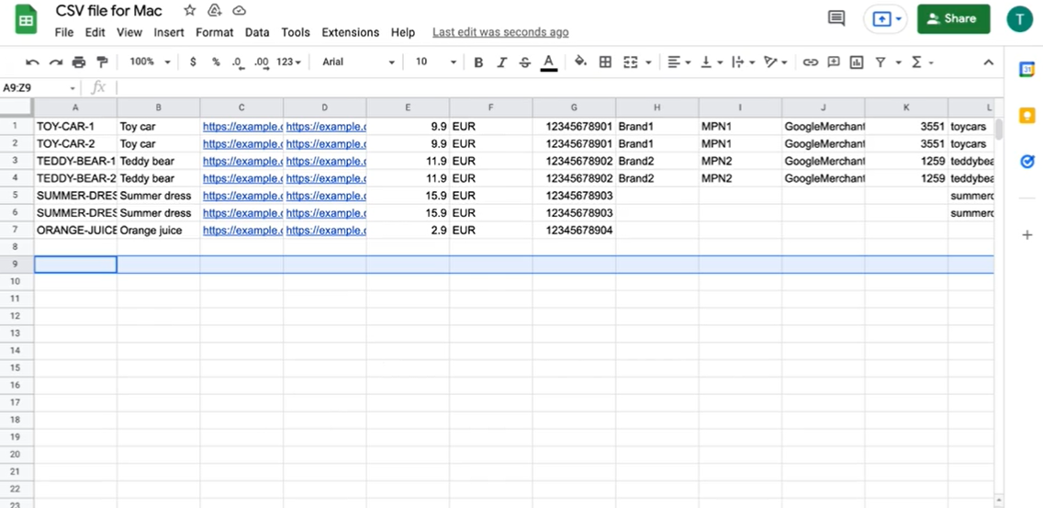
Task: Open Google Tasks in side panel
Action: click(x=1027, y=162)
